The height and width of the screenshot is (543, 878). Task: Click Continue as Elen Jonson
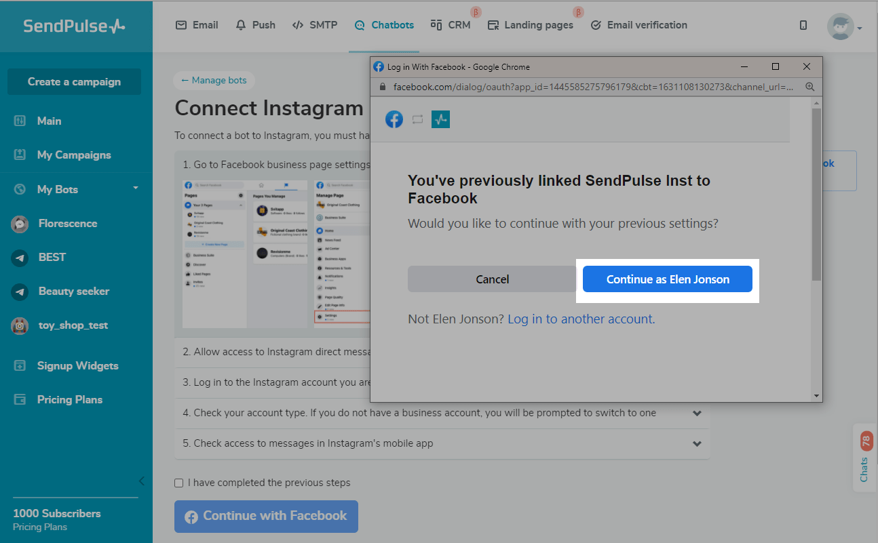click(x=668, y=279)
